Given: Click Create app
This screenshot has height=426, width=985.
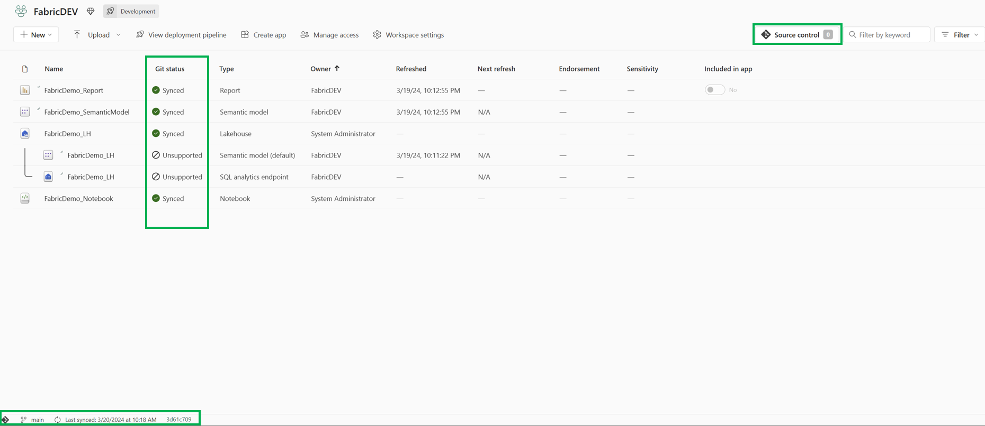Looking at the screenshot, I should click(x=264, y=35).
